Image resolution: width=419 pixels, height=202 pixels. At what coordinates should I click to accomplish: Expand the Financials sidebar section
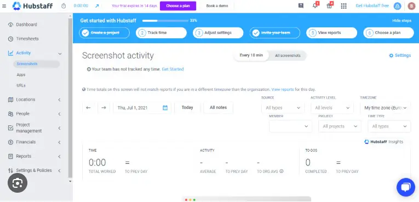point(59,142)
